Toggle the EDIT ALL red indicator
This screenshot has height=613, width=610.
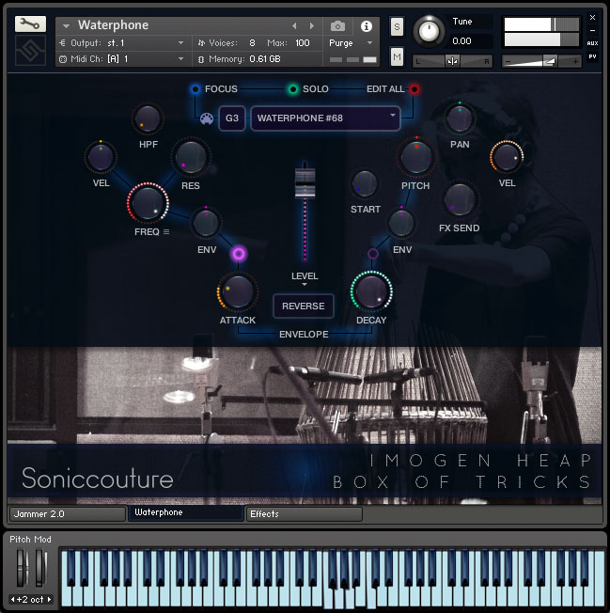414,89
